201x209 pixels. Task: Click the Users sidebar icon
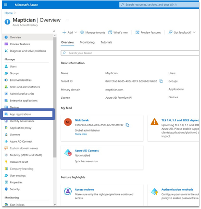point(6,66)
